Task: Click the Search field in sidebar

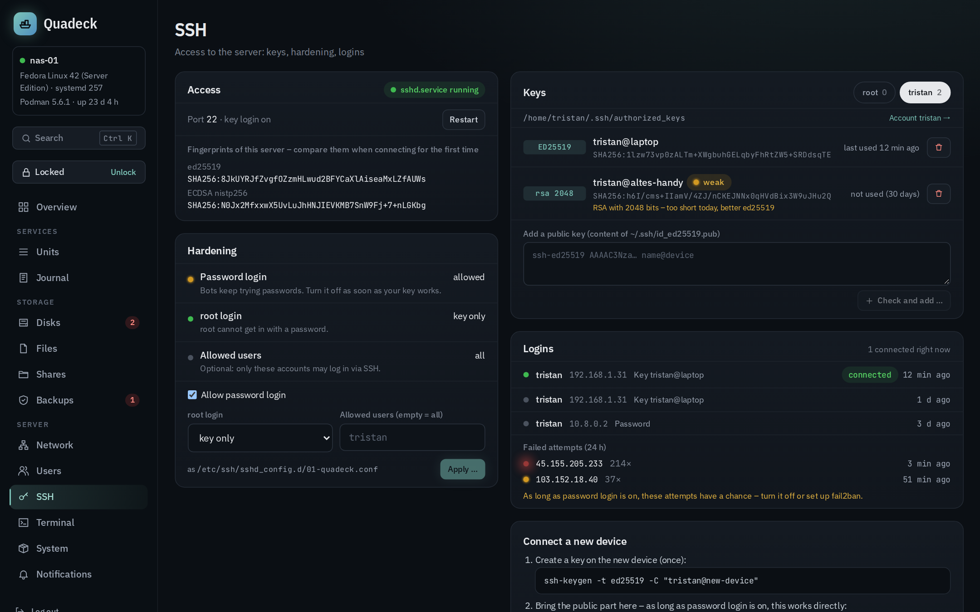Action: pos(79,138)
